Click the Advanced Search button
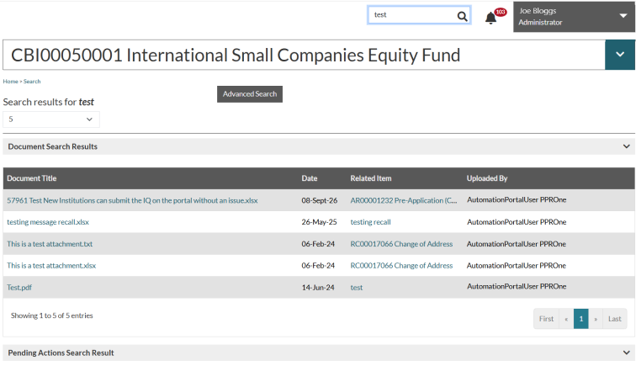 pyautogui.click(x=250, y=94)
